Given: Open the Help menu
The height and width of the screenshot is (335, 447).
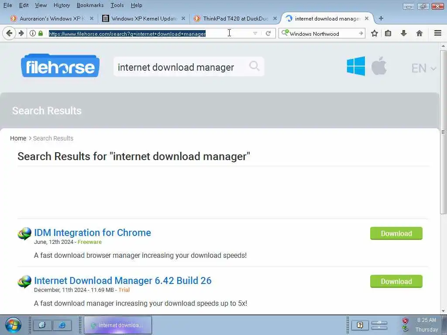Looking at the screenshot, I should [136, 5].
